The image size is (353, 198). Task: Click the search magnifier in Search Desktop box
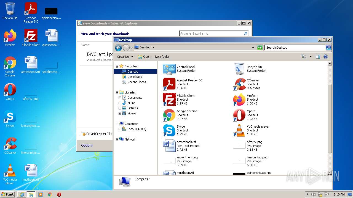[x=328, y=48]
